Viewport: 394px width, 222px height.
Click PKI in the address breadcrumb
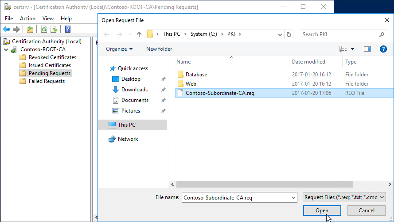(x=231, y=34)
